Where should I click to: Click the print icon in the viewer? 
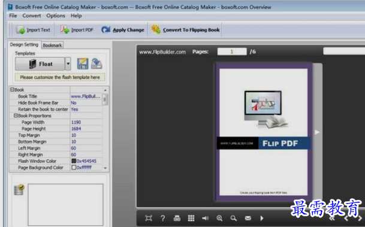177,218
